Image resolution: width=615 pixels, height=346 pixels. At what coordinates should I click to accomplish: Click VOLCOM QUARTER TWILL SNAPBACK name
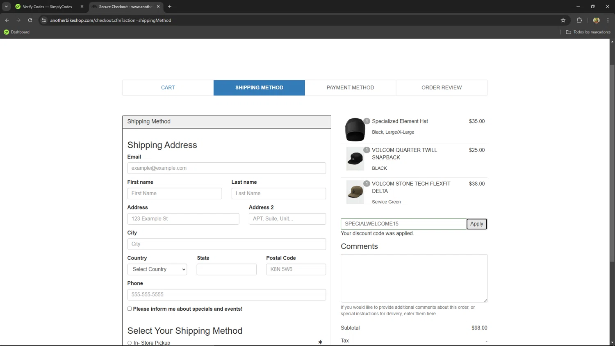pyautogui.click(x=405, y=154)
